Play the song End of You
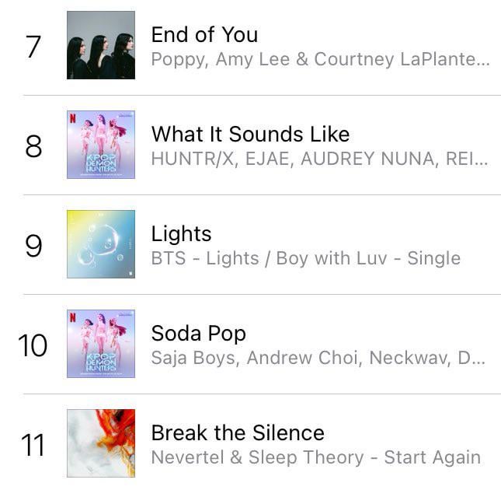Viewport: 501px width, 490px height. pyautogui.click(x=204, y=34)
